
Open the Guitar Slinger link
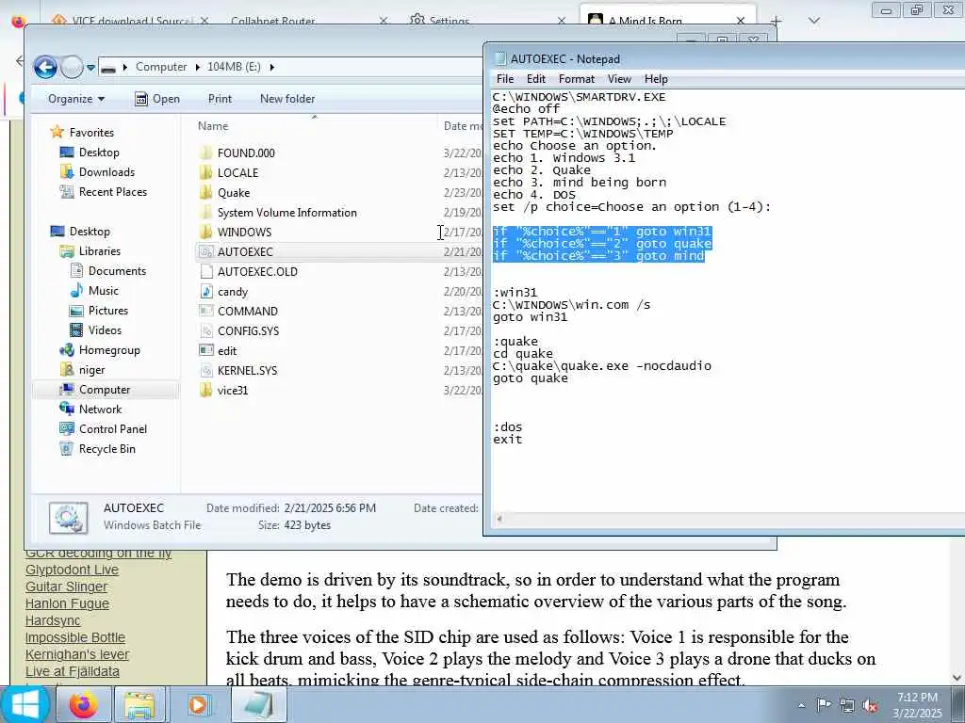click(67, 587)
